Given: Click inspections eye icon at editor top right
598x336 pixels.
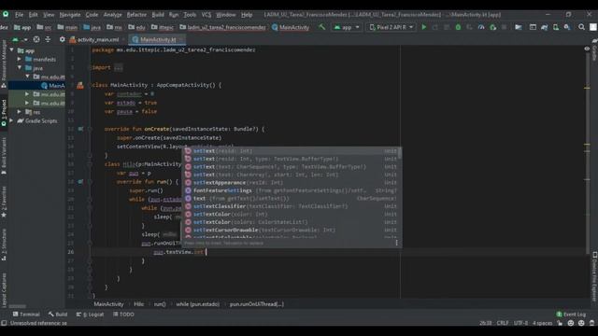Looking at the screenshot, I should coord(587,49).
